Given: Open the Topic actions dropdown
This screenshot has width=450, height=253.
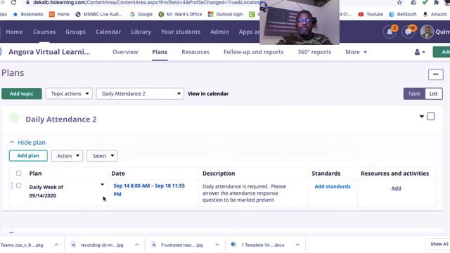Looking at the screenshot, I should point(69,93).
